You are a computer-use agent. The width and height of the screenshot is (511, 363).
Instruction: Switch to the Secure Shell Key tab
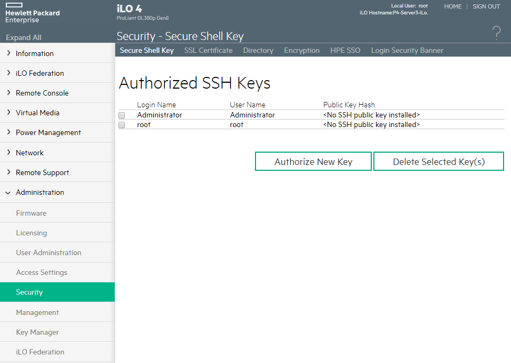(x=147, y=50)
